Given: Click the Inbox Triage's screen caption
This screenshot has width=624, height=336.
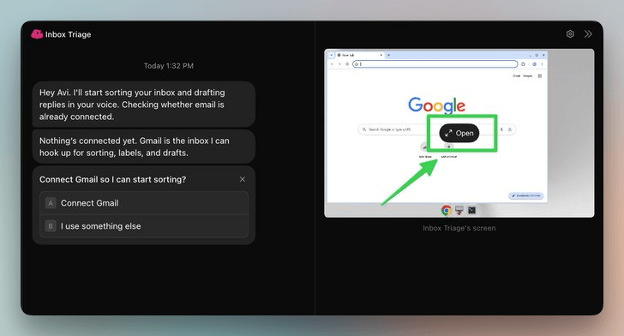Looking at the screenshot, I should 459,228.
